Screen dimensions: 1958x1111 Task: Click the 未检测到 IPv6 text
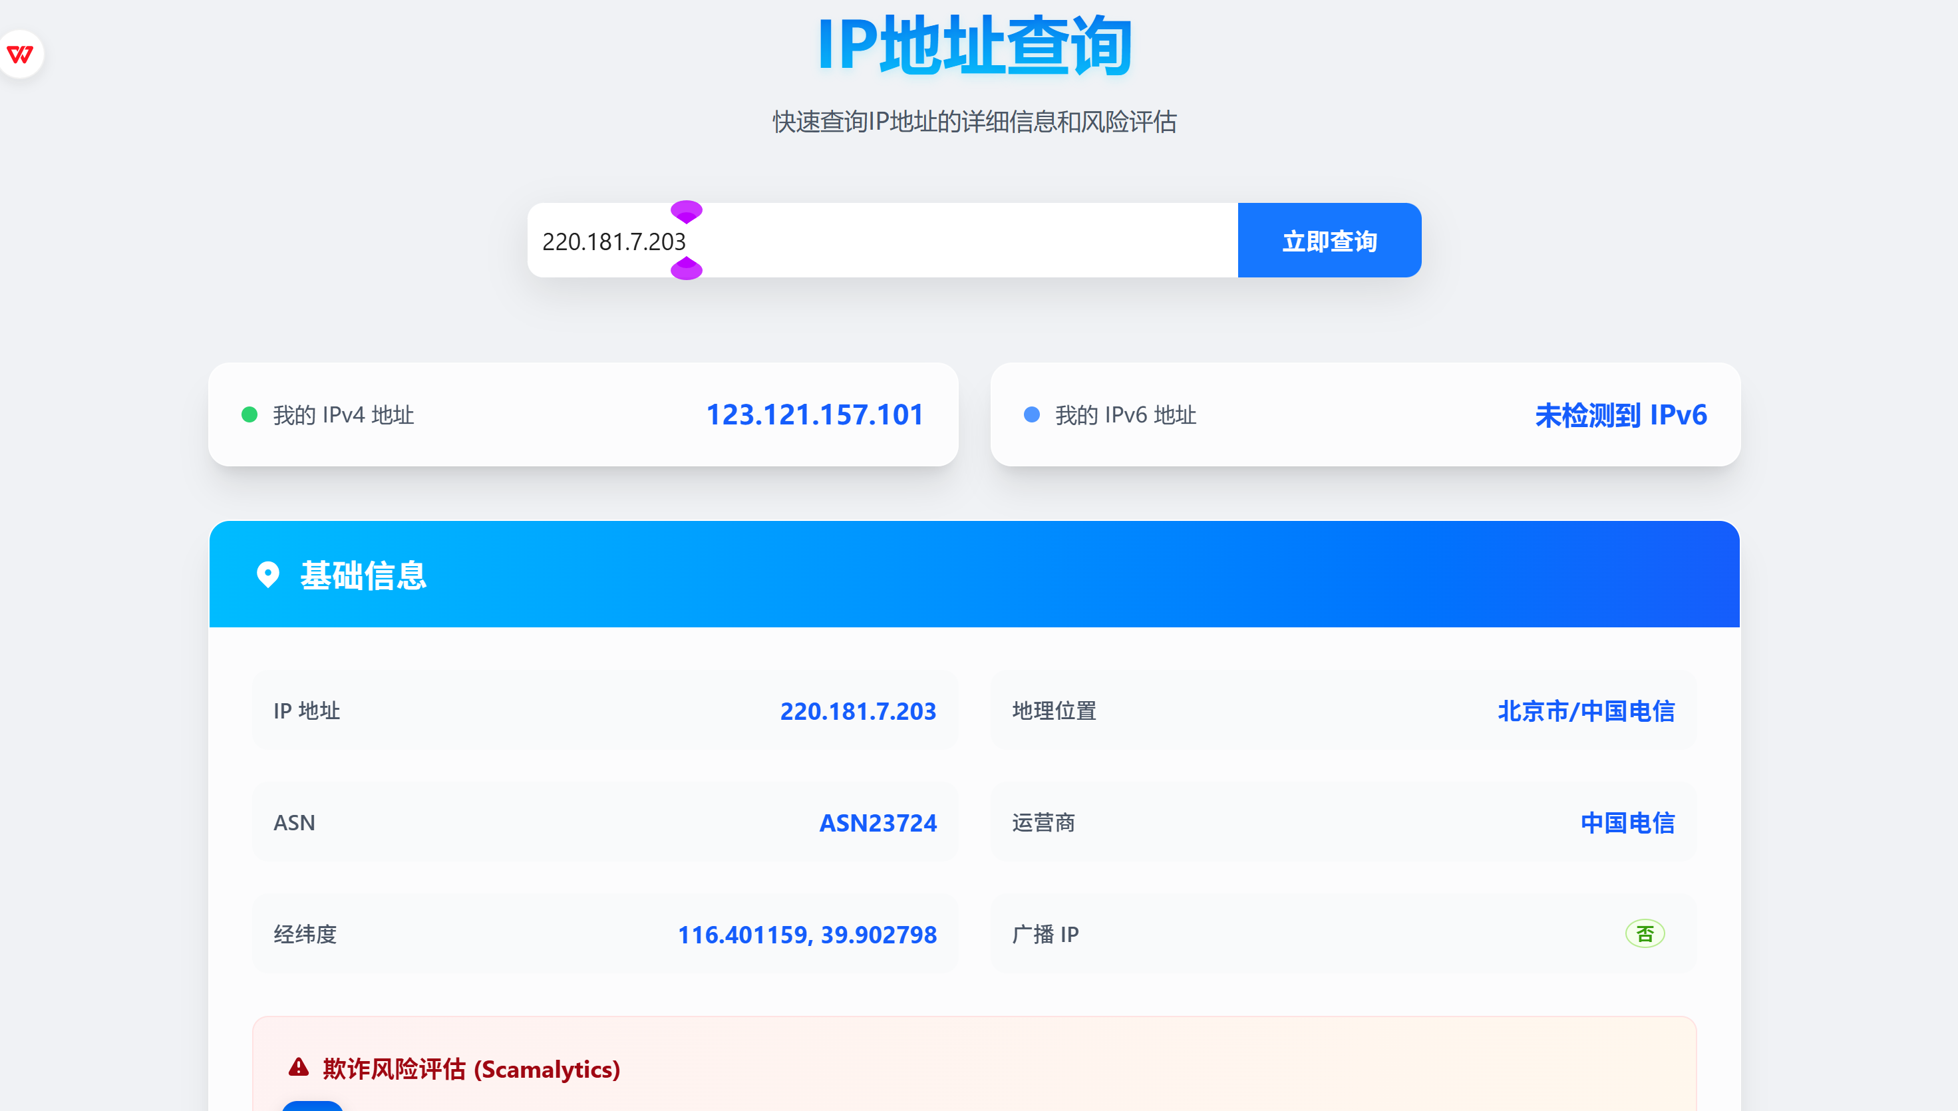point(1620,414)
